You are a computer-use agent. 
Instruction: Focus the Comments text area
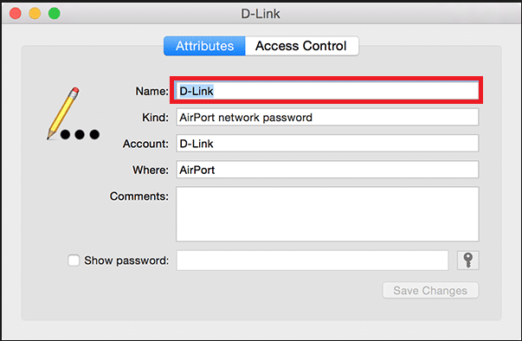pos(327,215)
